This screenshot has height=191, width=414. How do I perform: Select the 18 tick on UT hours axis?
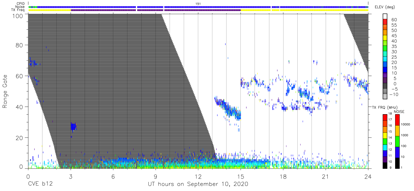(x=283, y=177)
